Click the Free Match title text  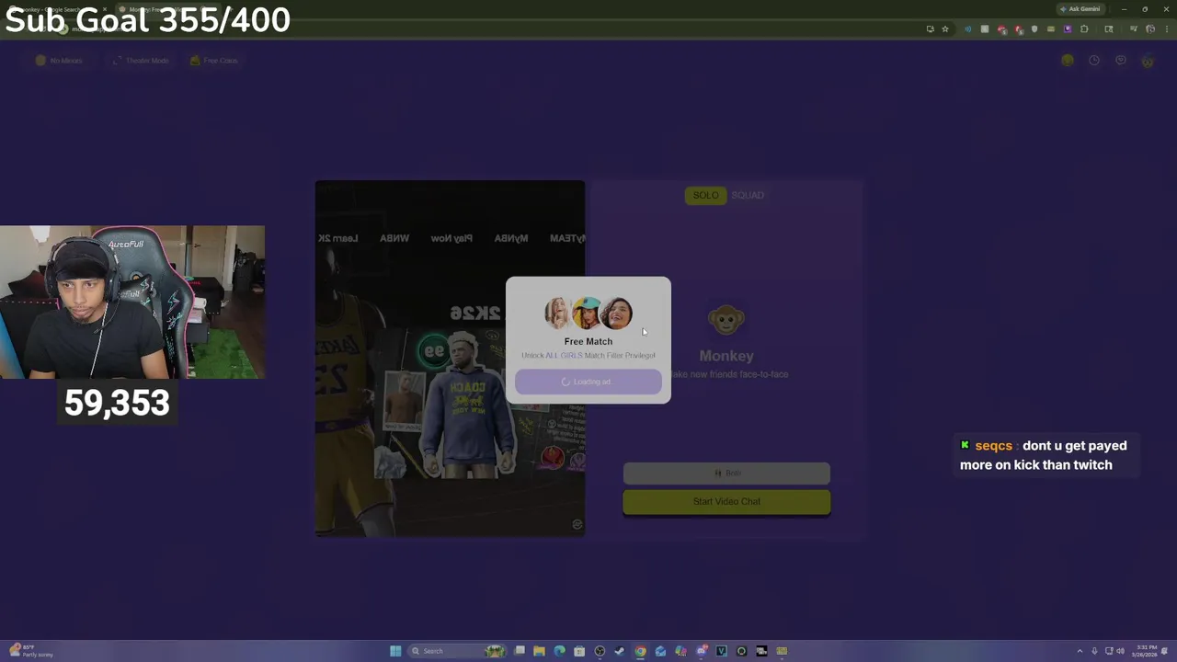click(x=588, y=341)
